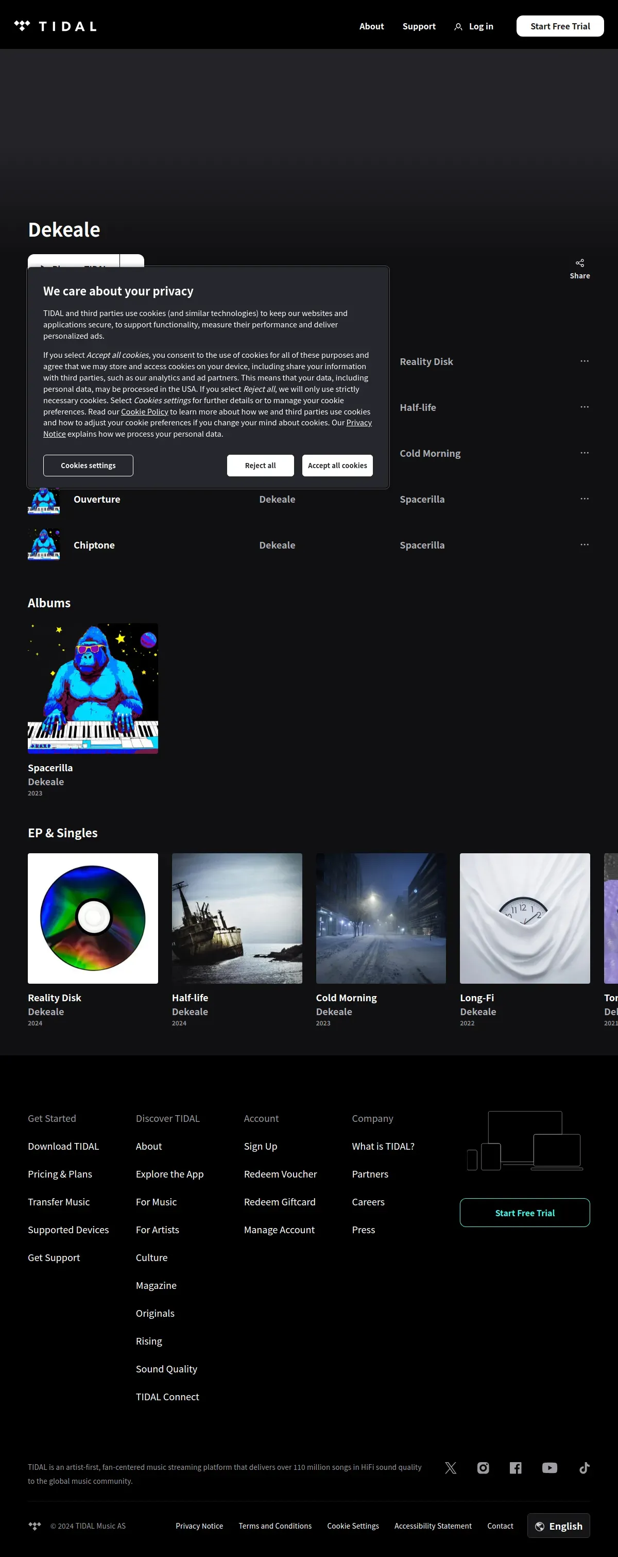Screen dimensions: 618x1557
Task: Open TIDAL's TikTok page
Action: (584, 1467)
